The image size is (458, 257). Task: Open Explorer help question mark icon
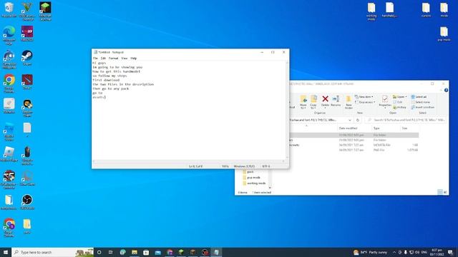446,90
